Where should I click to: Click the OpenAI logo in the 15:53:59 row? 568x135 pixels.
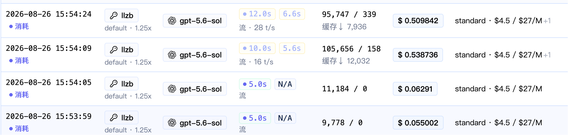pos(172,123)
